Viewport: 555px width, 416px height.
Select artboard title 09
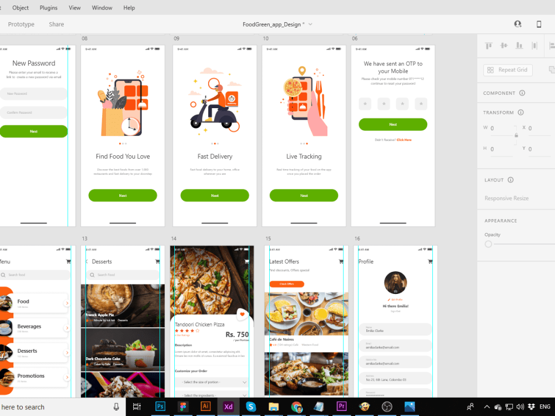[x=176, y=39]
